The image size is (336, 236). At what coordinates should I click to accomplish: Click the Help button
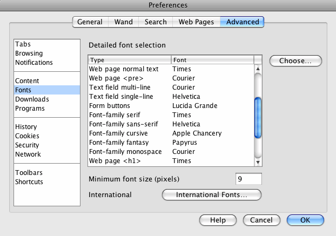pos(218,220)
